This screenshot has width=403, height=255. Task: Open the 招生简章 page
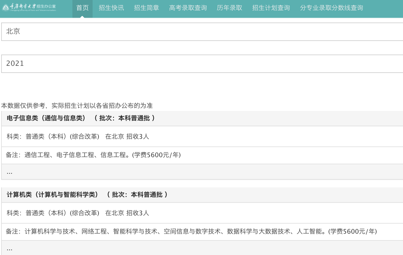pos(146,8)
